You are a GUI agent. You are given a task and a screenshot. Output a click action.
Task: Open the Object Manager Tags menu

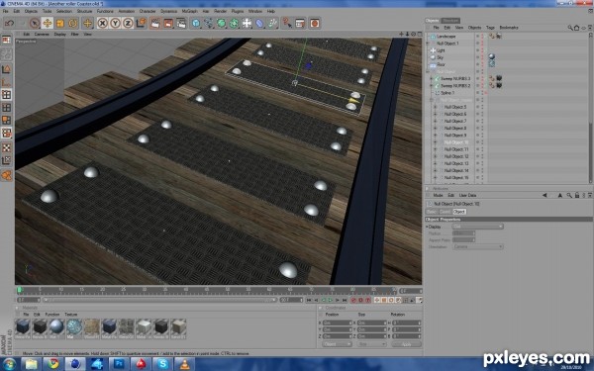coord(490,28)
